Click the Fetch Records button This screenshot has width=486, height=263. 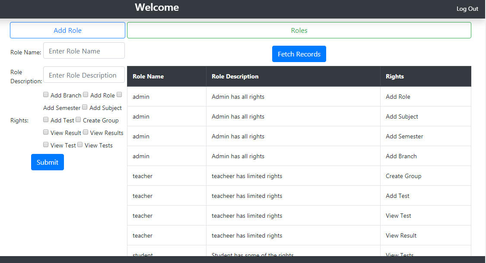[x=299, y=54]
